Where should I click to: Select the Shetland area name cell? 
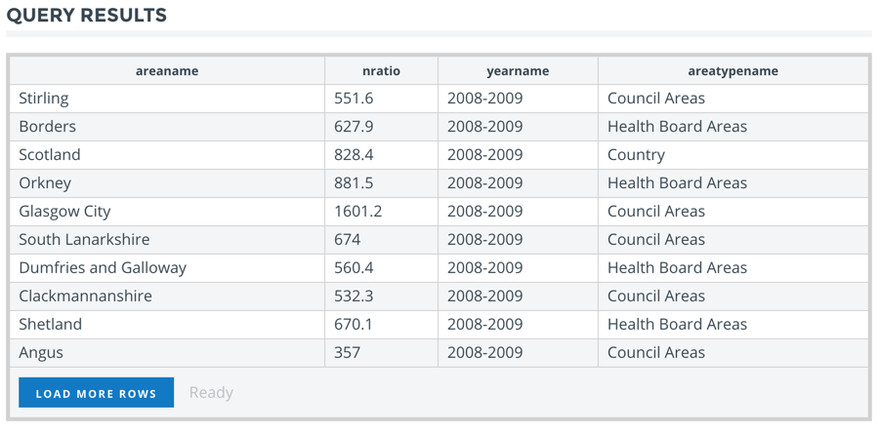pos(167,325)
